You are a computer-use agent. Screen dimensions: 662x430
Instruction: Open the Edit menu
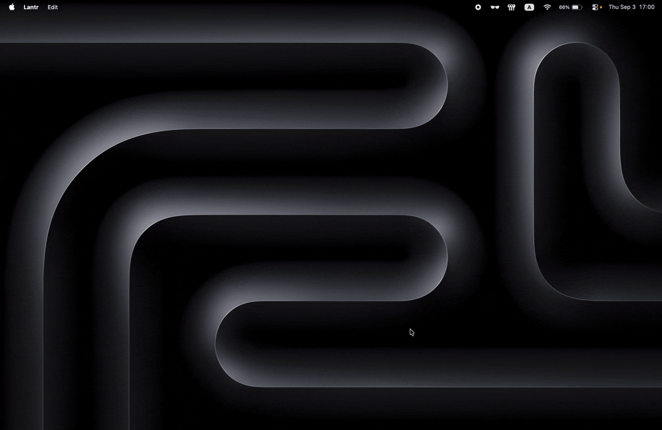[52, 7]
